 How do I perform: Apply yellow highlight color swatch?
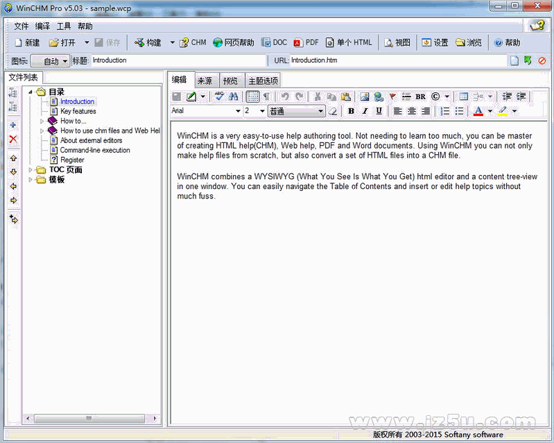click(x=503, y=111)
